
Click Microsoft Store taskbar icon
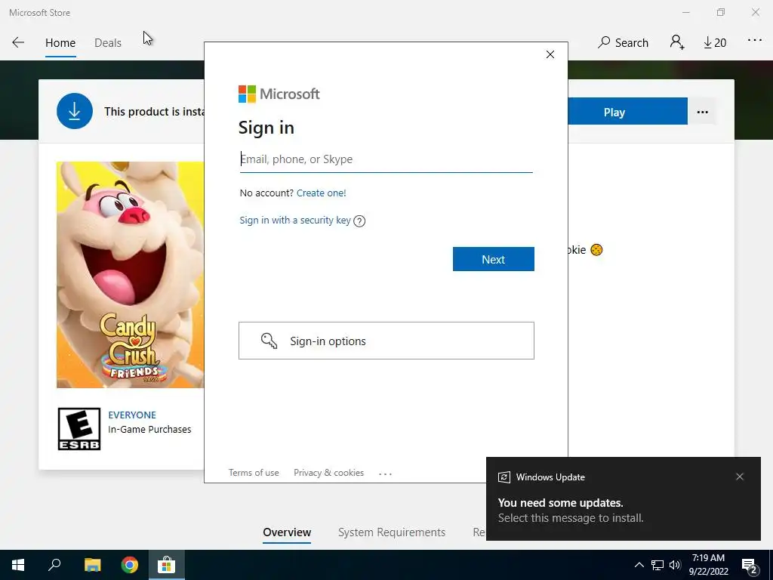tap(167, 565)
